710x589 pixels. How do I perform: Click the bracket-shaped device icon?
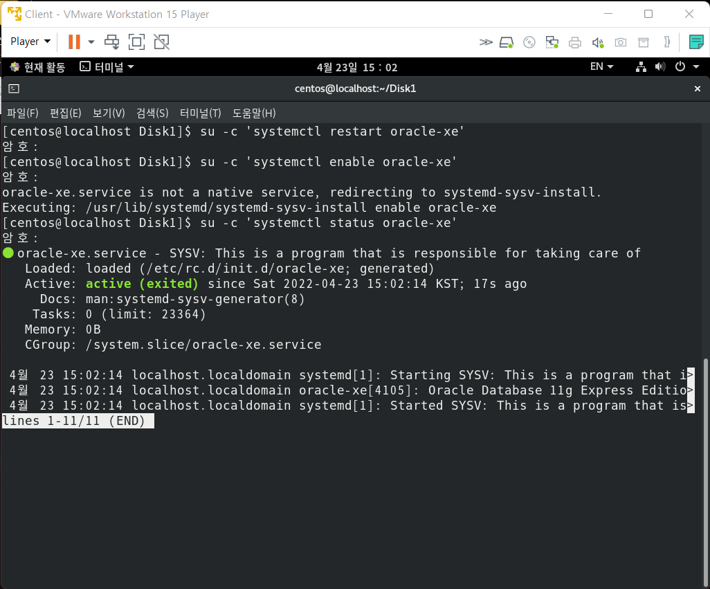pyautogui.click(x=666, y=42)
